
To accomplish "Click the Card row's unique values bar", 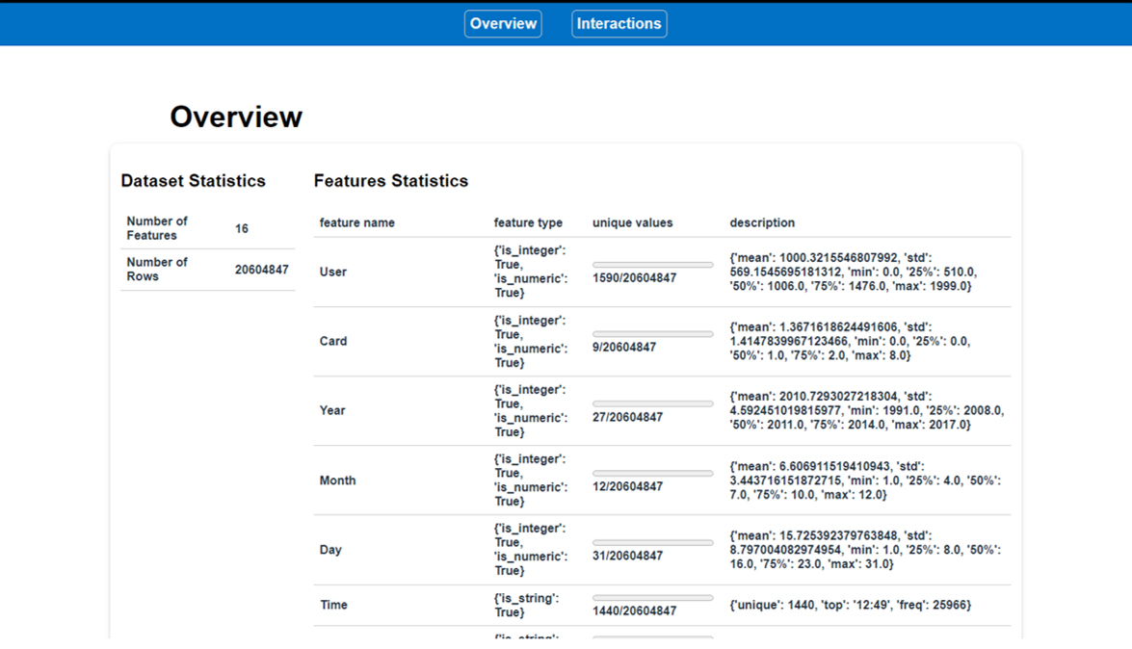I will pos(652,334).
